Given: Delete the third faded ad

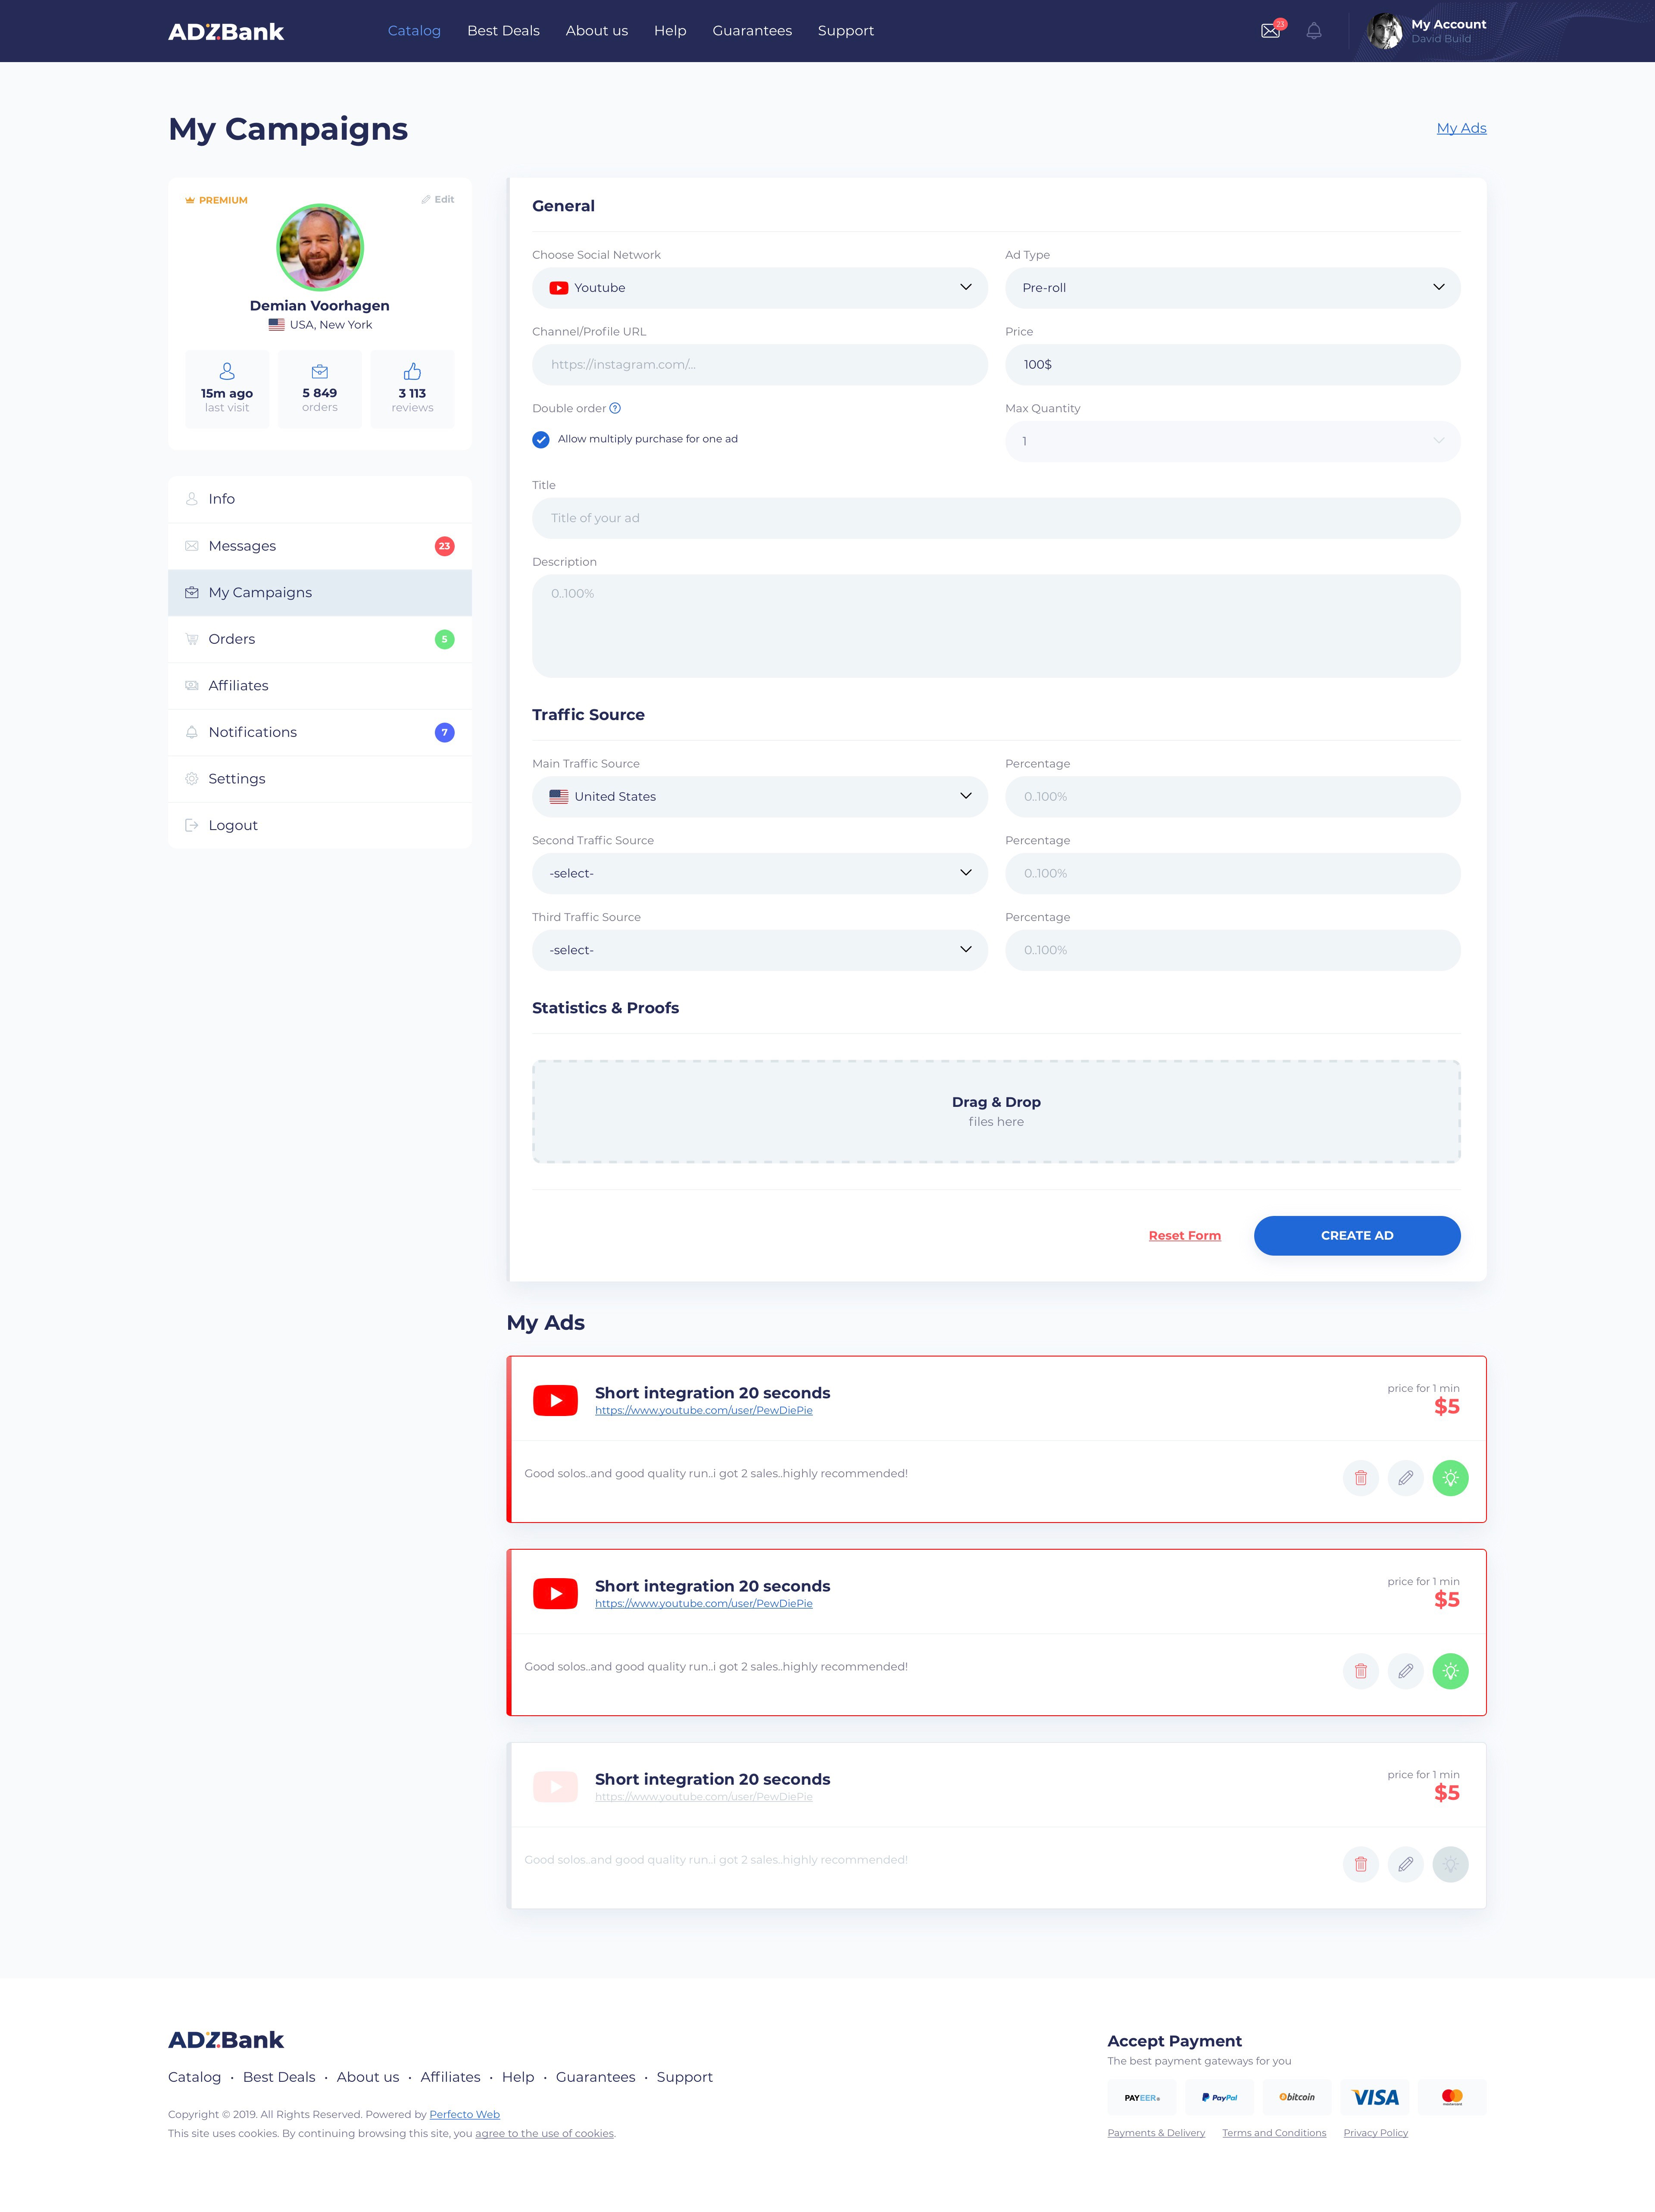Looking at the screenshot, I should point(1360,1863).
